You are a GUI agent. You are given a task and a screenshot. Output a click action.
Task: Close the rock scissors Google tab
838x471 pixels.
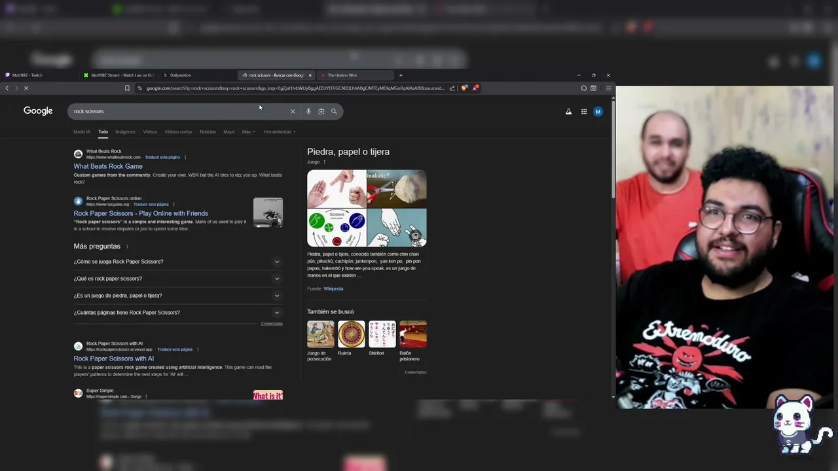tap(310, 75)
